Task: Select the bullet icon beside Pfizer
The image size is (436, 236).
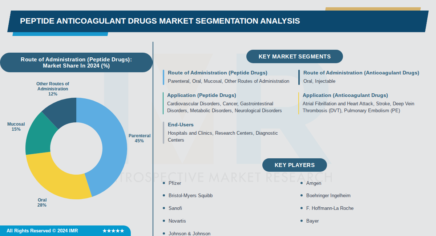Action: (x=164, y=183)
